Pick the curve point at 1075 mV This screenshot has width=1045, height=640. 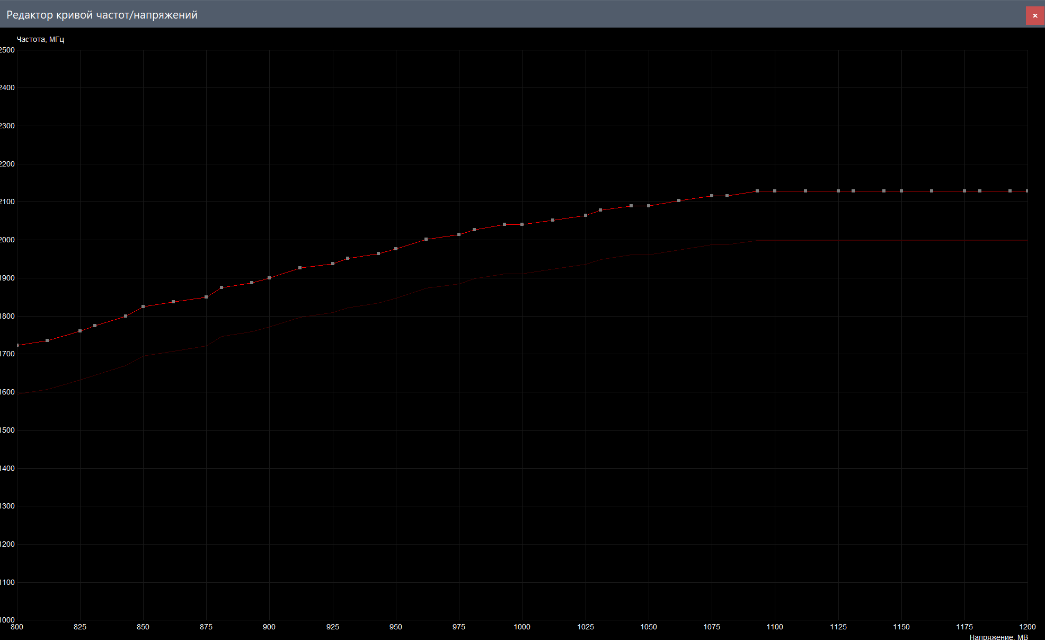tap(712, 196)
